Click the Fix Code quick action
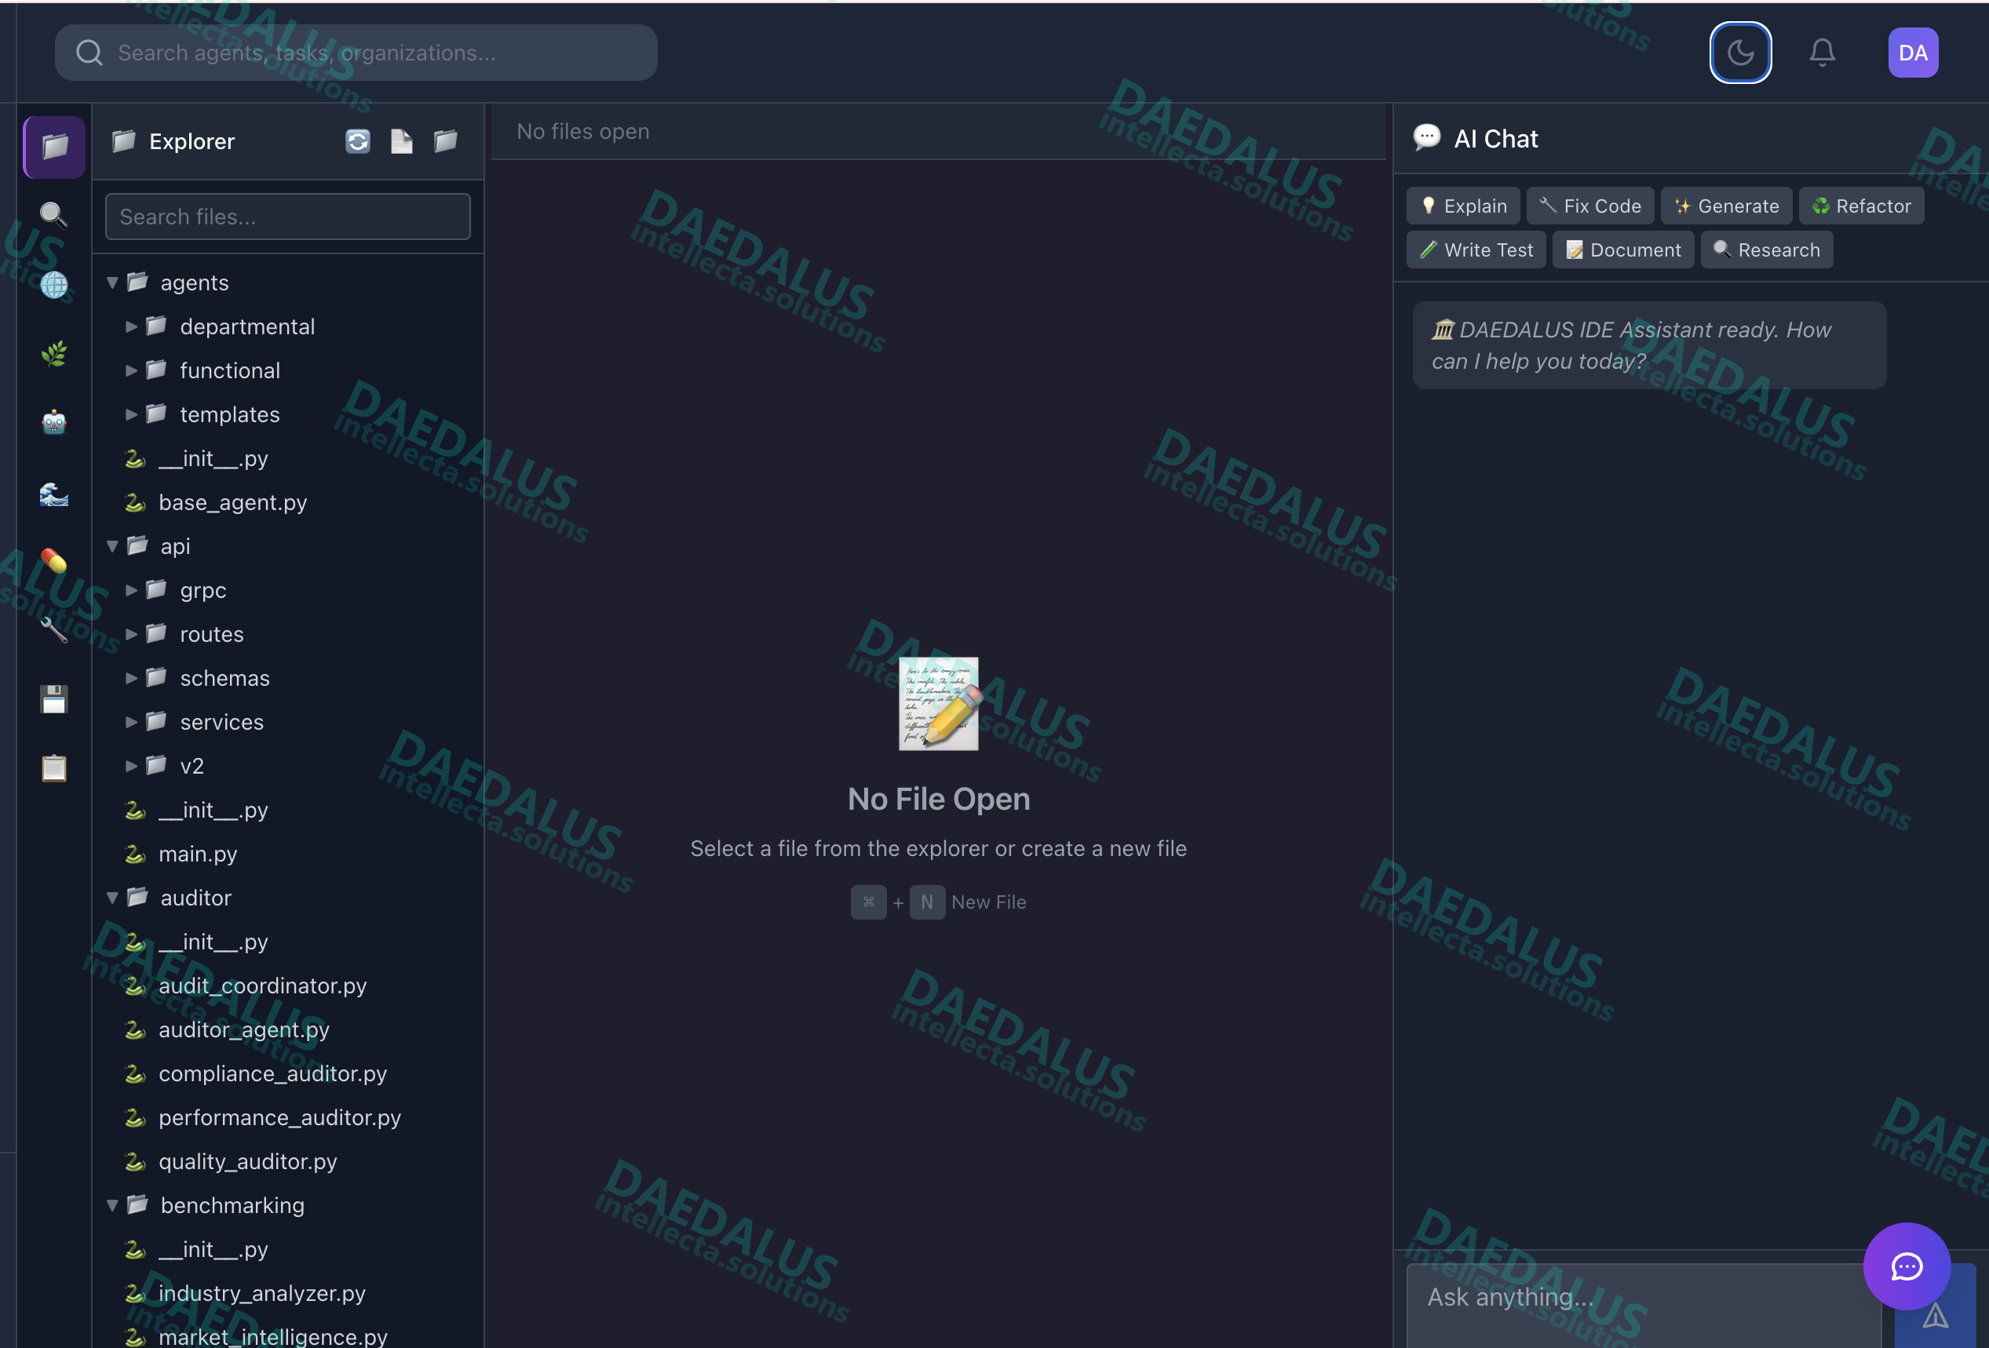The height and width of the screenshot is (1348, 1989). point(1590,206)
